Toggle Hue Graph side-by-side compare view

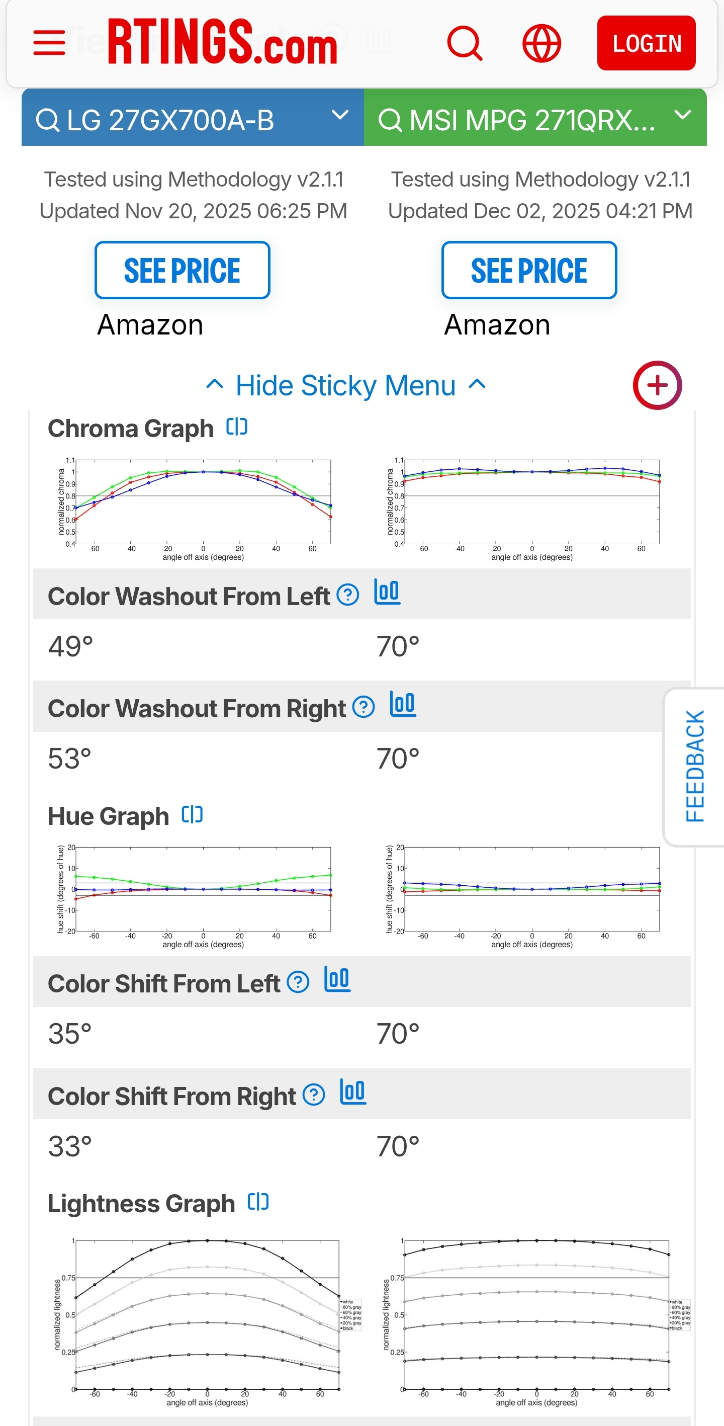pyautogui.click(x=192, y=814)
